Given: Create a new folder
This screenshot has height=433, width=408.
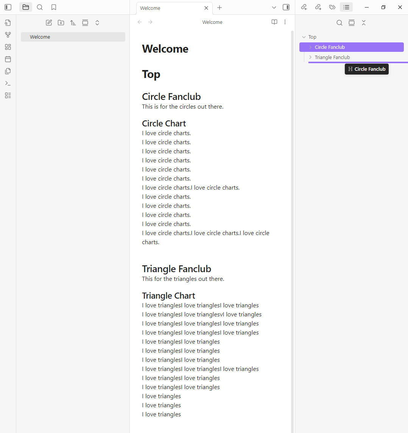Looking at the screenshot, I should [61, 23].
